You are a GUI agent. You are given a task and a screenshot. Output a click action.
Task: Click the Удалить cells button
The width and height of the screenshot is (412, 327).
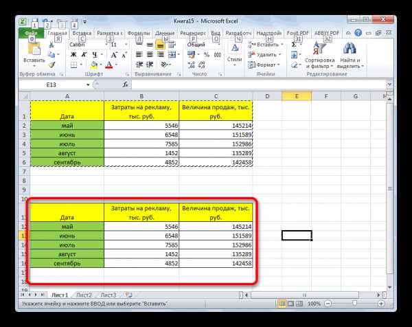[264, 55]
